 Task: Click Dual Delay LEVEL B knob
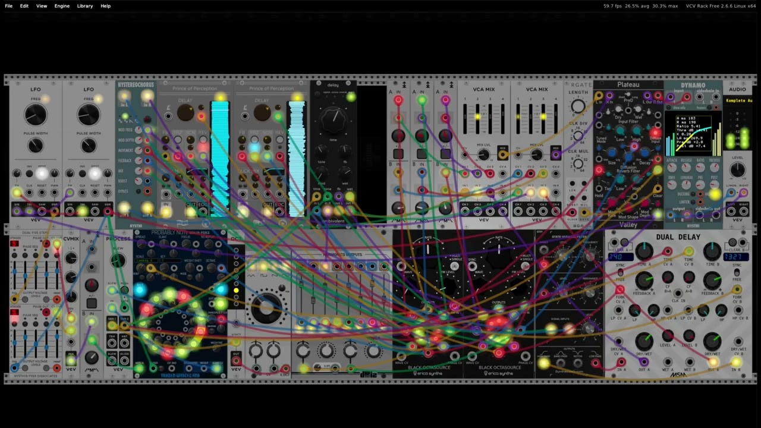point(688,336)
